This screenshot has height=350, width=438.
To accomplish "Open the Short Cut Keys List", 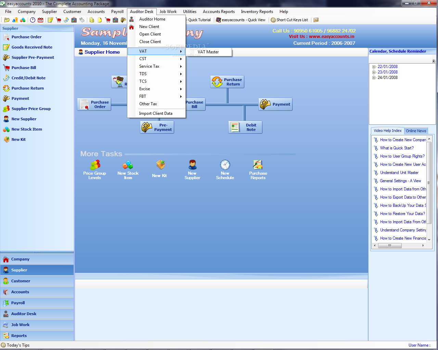I will pos(289,20).
